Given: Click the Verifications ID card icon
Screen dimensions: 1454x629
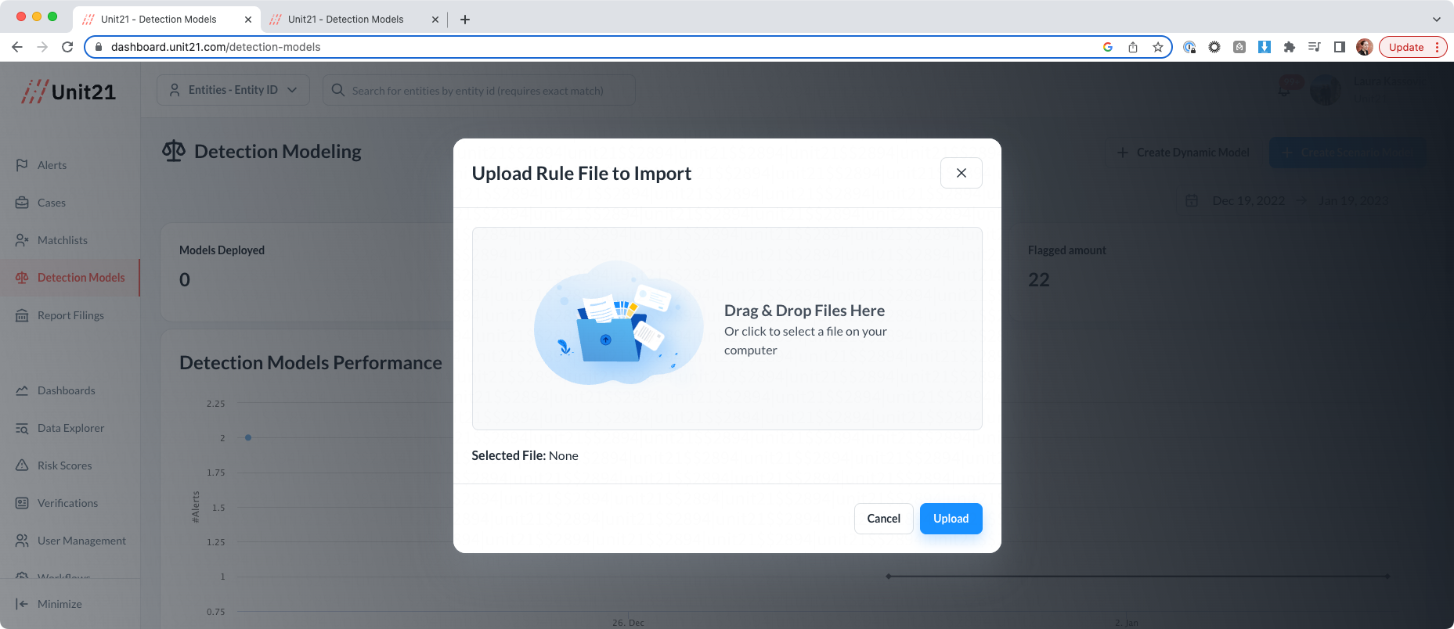Looking at the screenshot, I should coord(22,503).
